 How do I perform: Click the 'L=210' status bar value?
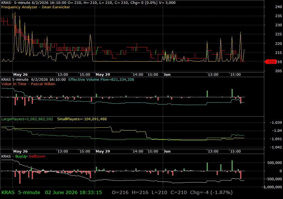(x=159, y=192)
